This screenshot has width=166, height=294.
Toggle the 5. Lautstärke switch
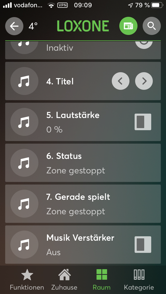coord(143,122)
